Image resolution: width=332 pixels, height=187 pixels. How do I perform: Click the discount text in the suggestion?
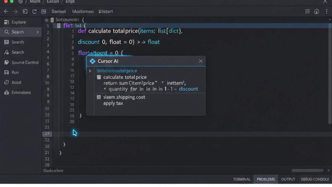pos(188,89)
